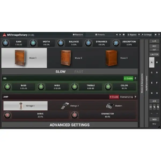This screenshot has height=161, width=161.
Task: Toggle the AMP Enable button
Action: [114, 97]
